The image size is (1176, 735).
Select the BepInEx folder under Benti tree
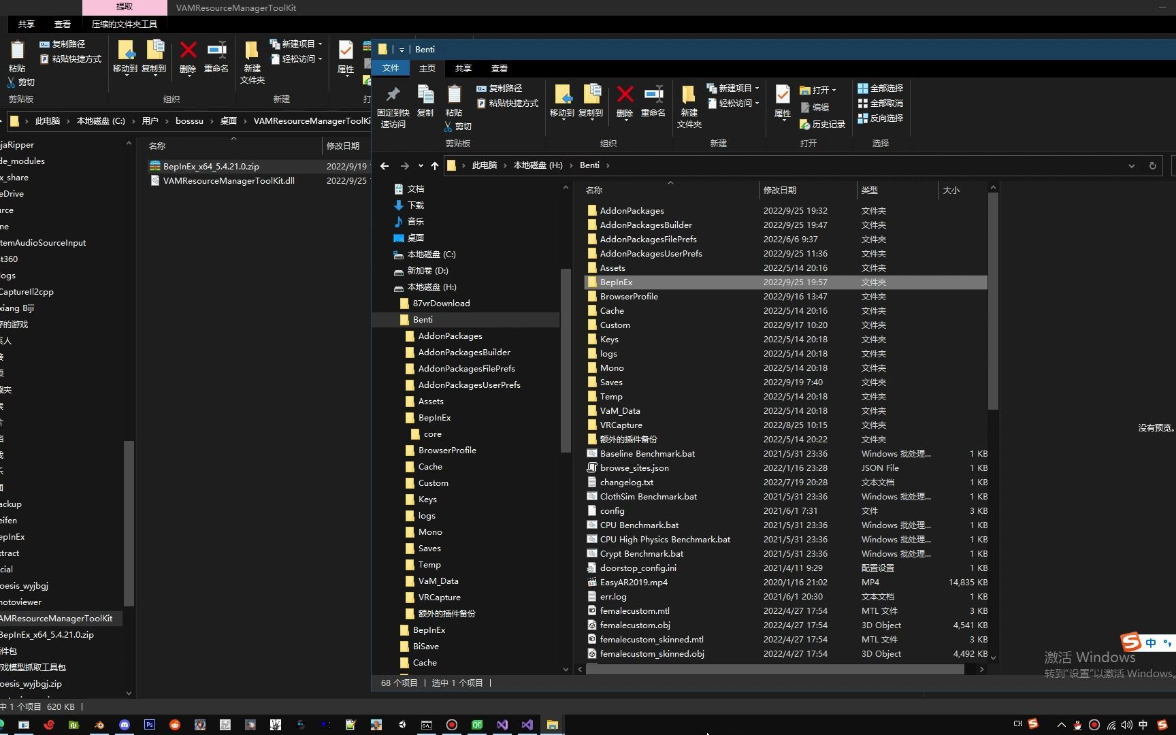point(434,418)
